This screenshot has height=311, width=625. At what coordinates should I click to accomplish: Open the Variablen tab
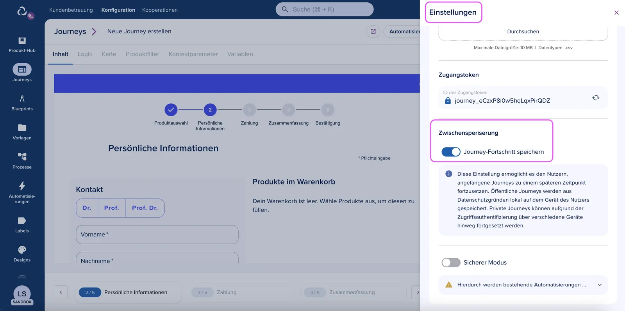pos(240,54)
